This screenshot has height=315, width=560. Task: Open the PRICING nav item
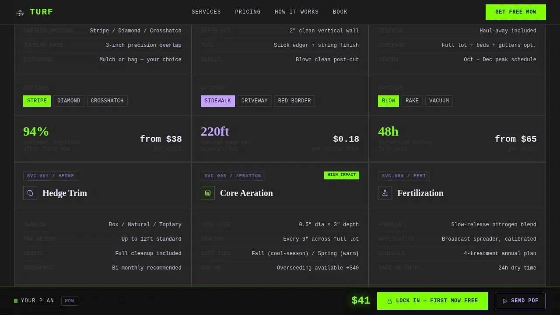[248, 12]
